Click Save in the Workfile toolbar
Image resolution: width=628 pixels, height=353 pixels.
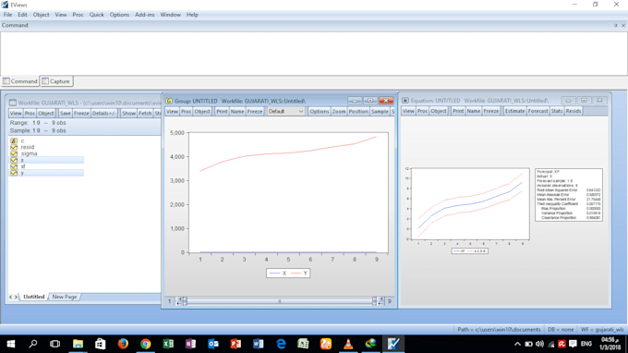[x=66, y=114]
